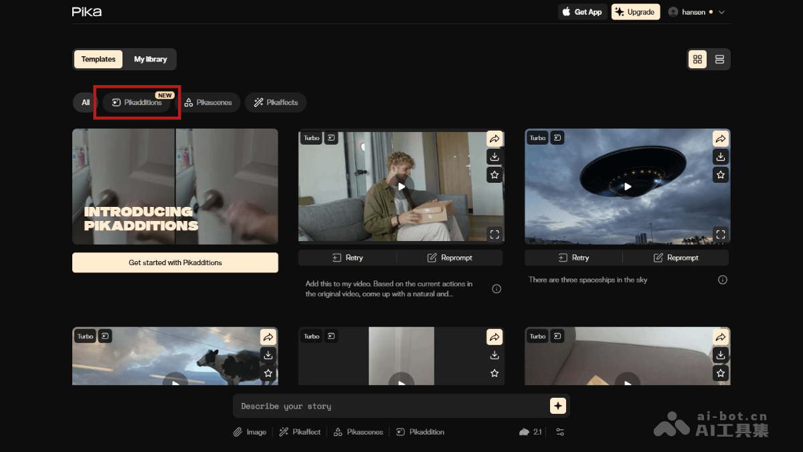Download the UFO video
Image resolution: width=803 pixels, height=452 pixels.
coord(720,157)
